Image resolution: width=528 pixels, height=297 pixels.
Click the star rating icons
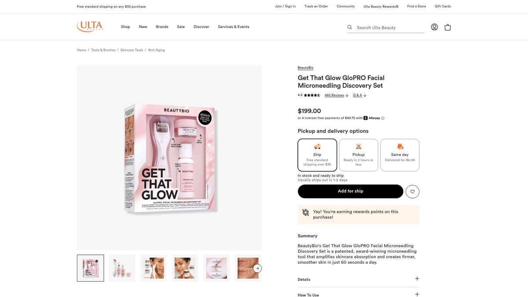tap(312, 95)
